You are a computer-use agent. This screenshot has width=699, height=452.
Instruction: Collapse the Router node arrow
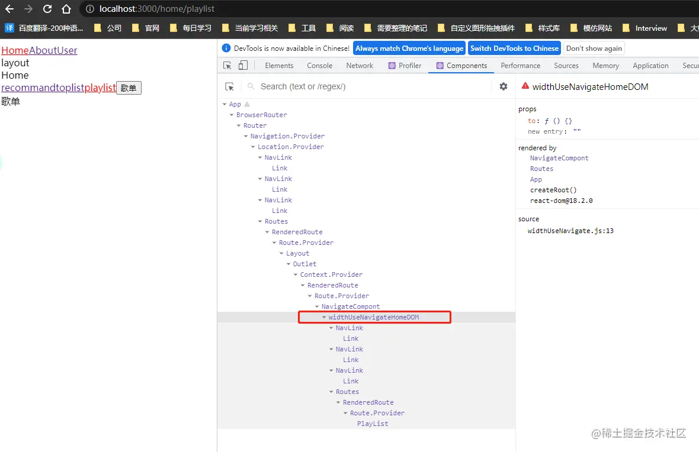coord(239,125)
